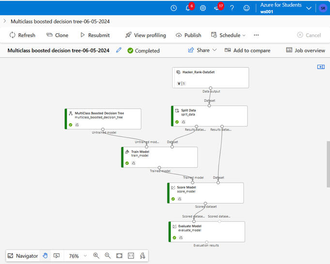Expand the Schedule dropdown

[228, 35]
